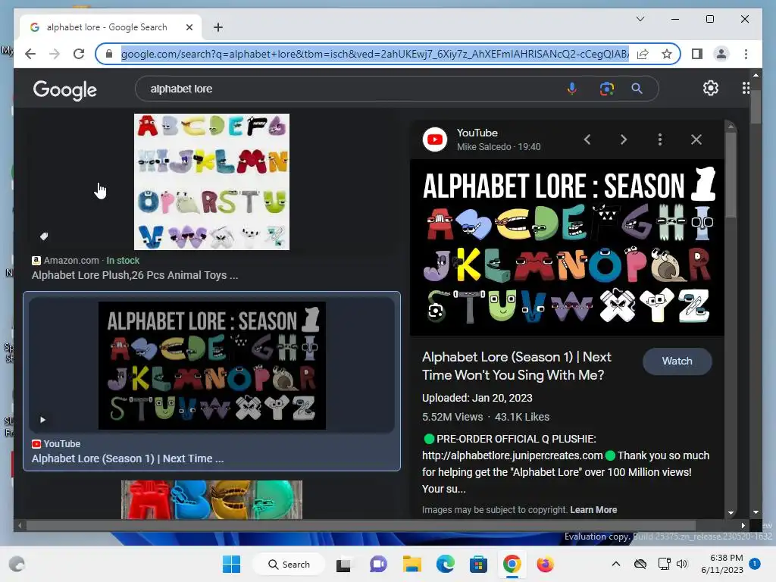Open Amazon Alphabet Lore Plush thumbnail
The width and height of the screenshot is (776, 582).
212,182
